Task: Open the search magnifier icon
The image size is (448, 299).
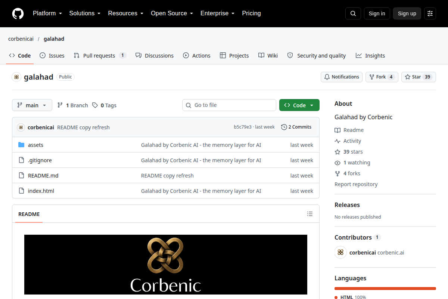Action: coord(353,13)
